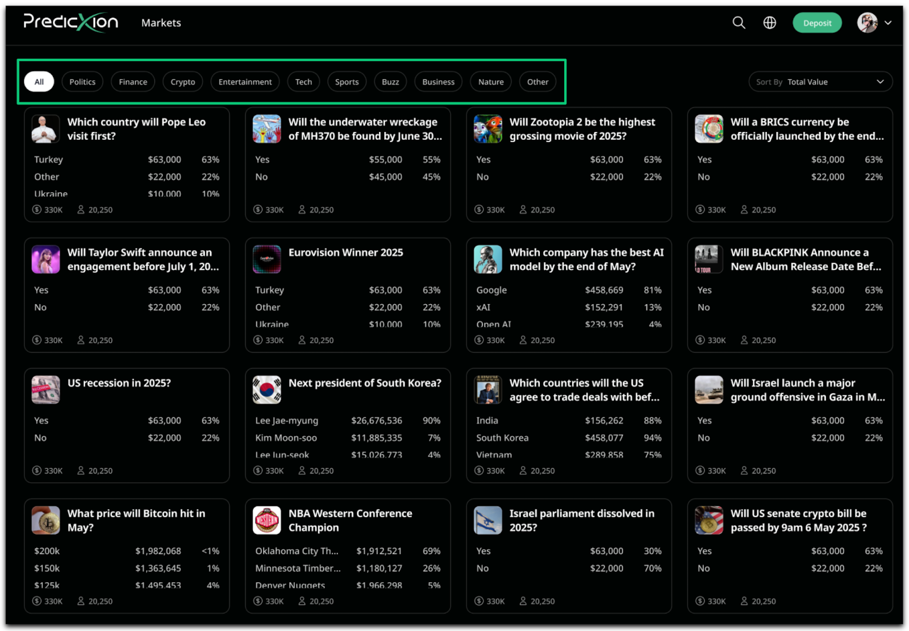
Task: Select the Crypto category filter
Action: [x=183, y=82]
